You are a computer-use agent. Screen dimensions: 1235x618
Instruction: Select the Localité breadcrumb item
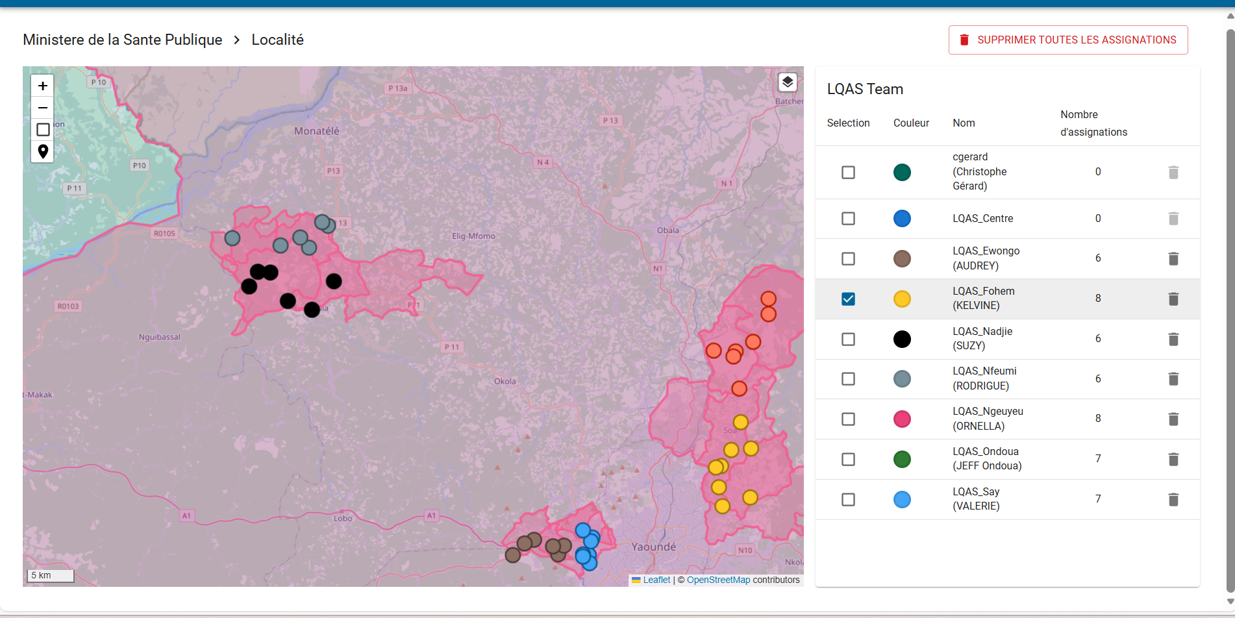(277, 40)
